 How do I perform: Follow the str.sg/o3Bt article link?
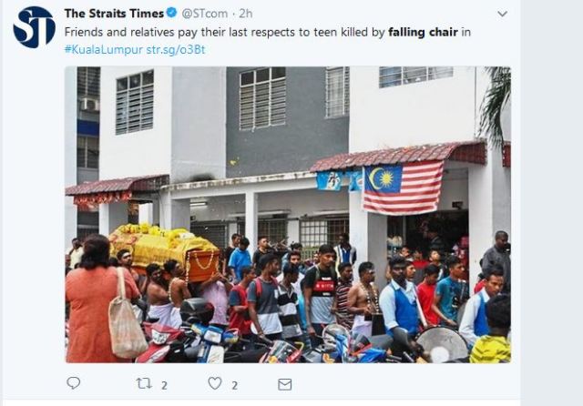point(176,49)
